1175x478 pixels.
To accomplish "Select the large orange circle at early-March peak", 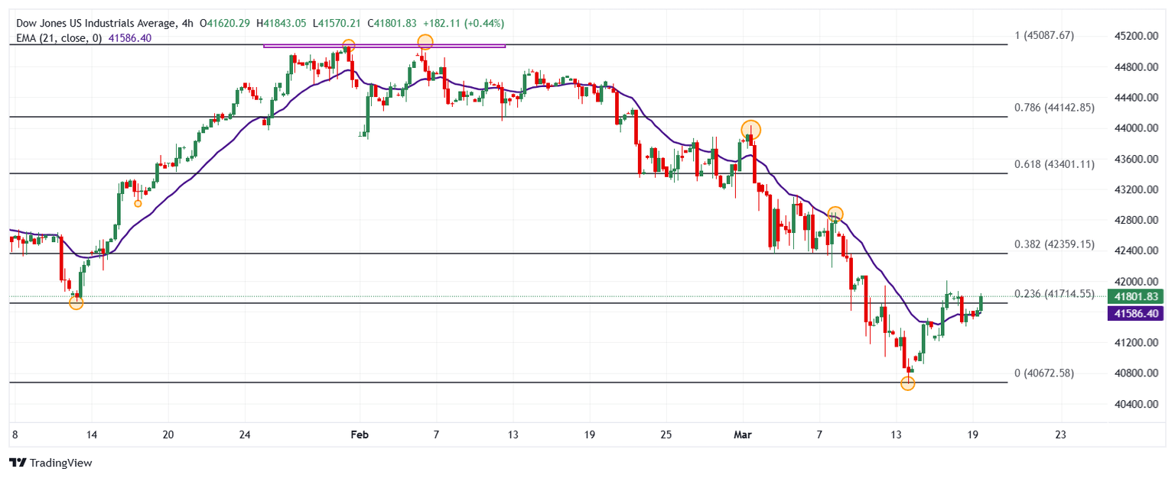I will 750,130.
